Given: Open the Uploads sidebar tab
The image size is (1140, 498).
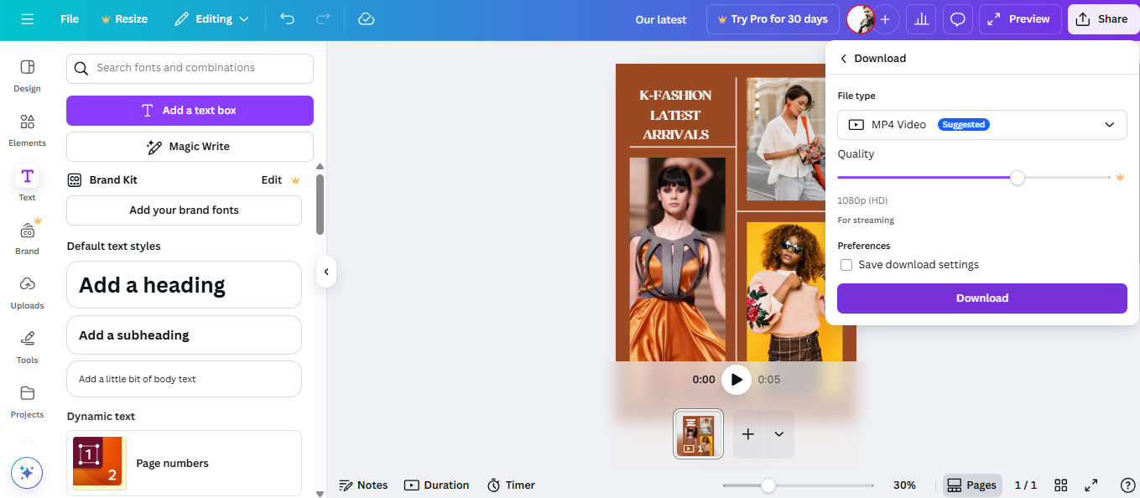Looking at the screenshot, I should coord(27,293).
